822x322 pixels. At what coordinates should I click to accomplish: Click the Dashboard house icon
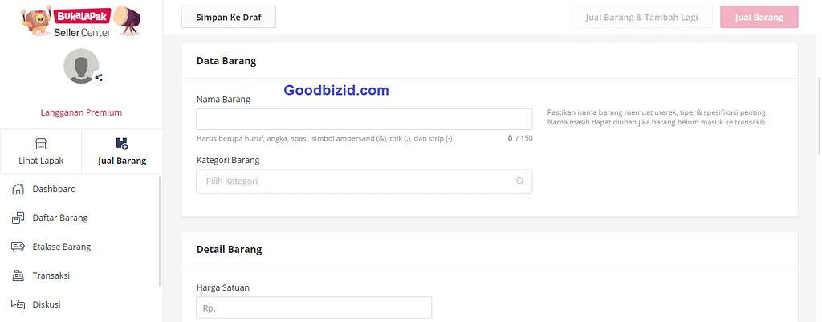pos(18,189)
